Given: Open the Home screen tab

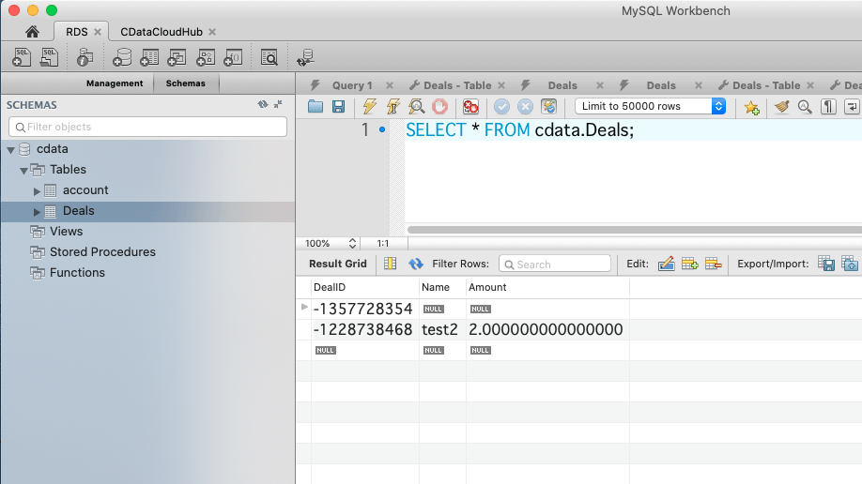Looking at the screenshot, I should [x=32, y=32].
